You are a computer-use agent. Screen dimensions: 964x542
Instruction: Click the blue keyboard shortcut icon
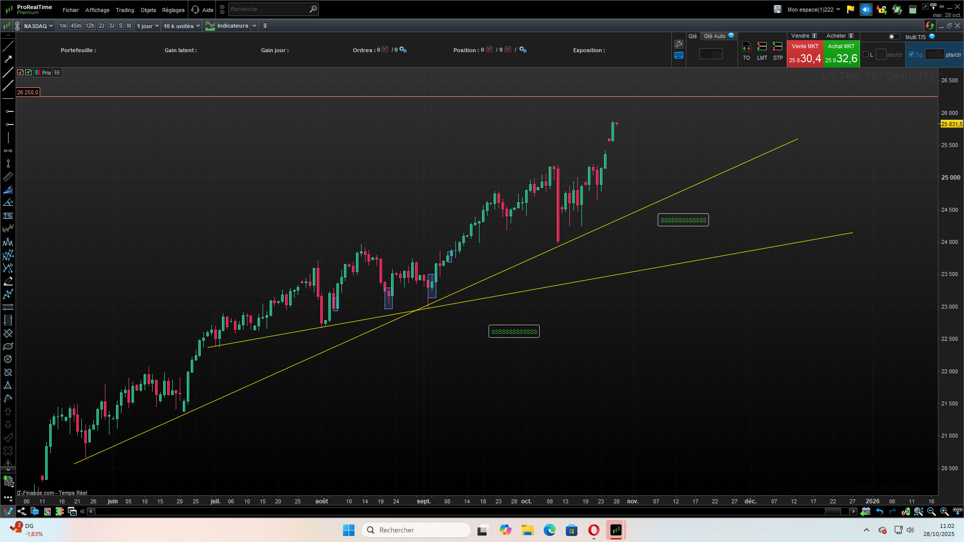click(x=679, y=56)
